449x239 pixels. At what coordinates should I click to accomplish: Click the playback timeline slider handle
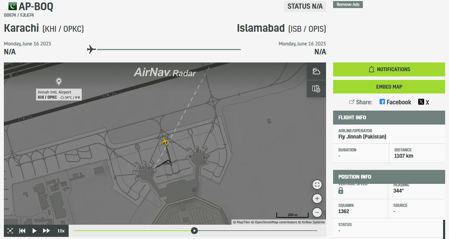pyautogui.click(x=194, y=231)
